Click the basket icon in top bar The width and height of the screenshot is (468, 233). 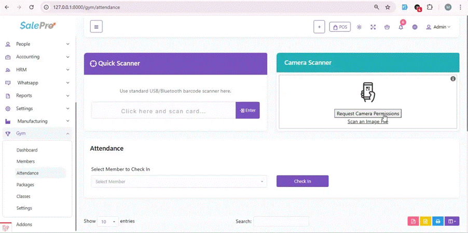click(387, 27)
